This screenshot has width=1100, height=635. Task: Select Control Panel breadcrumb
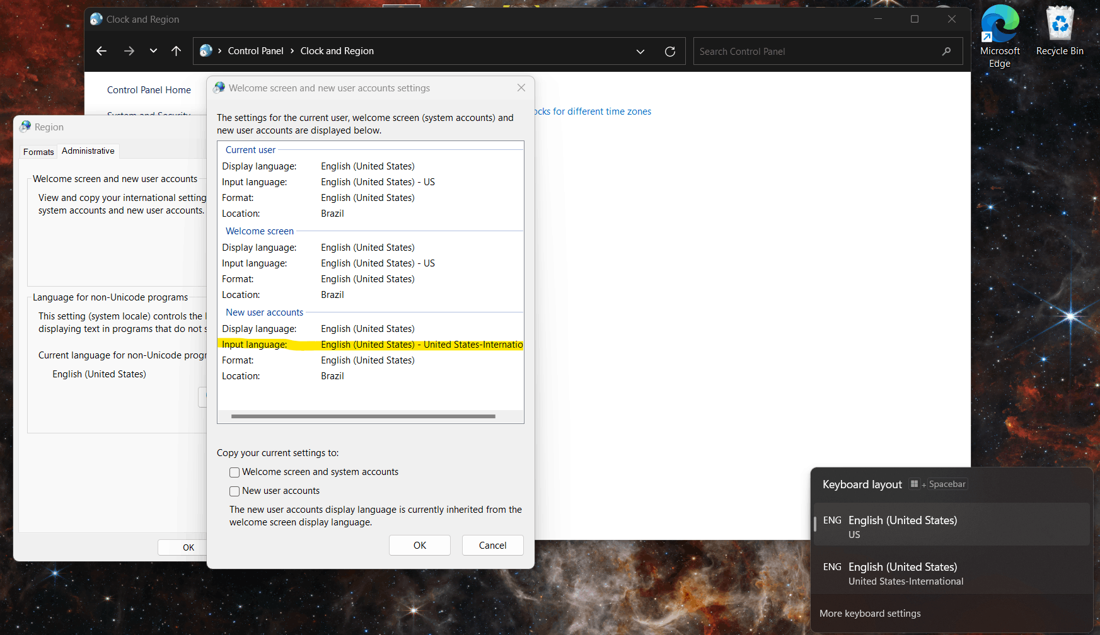(255, 51)
